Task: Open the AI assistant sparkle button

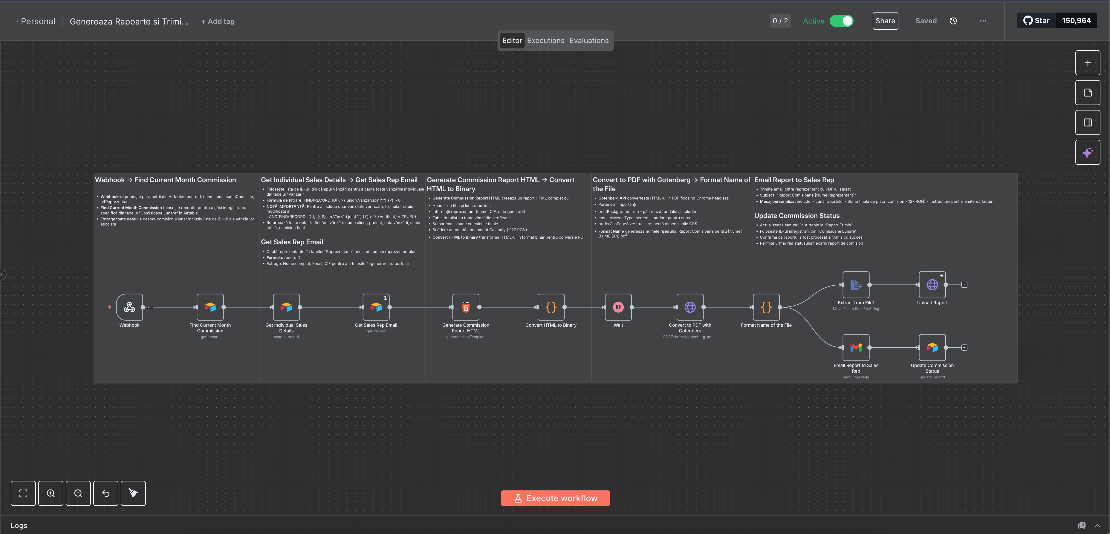Action: coord(1087,152)
